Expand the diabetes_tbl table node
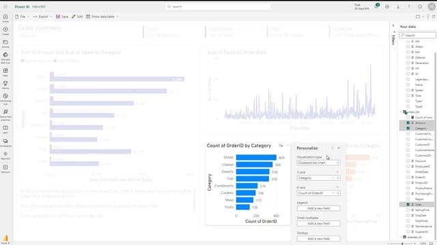 [401, 238]
